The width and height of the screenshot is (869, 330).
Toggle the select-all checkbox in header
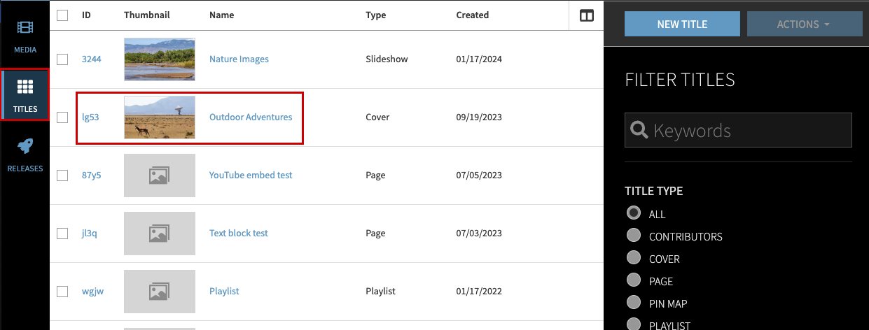(62, 15)
